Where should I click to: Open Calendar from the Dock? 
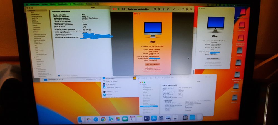(132, 118)
